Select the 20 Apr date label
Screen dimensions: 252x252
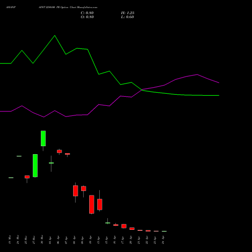coord(131,240)
